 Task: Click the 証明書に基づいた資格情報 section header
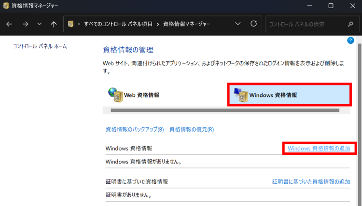(137, 182)
